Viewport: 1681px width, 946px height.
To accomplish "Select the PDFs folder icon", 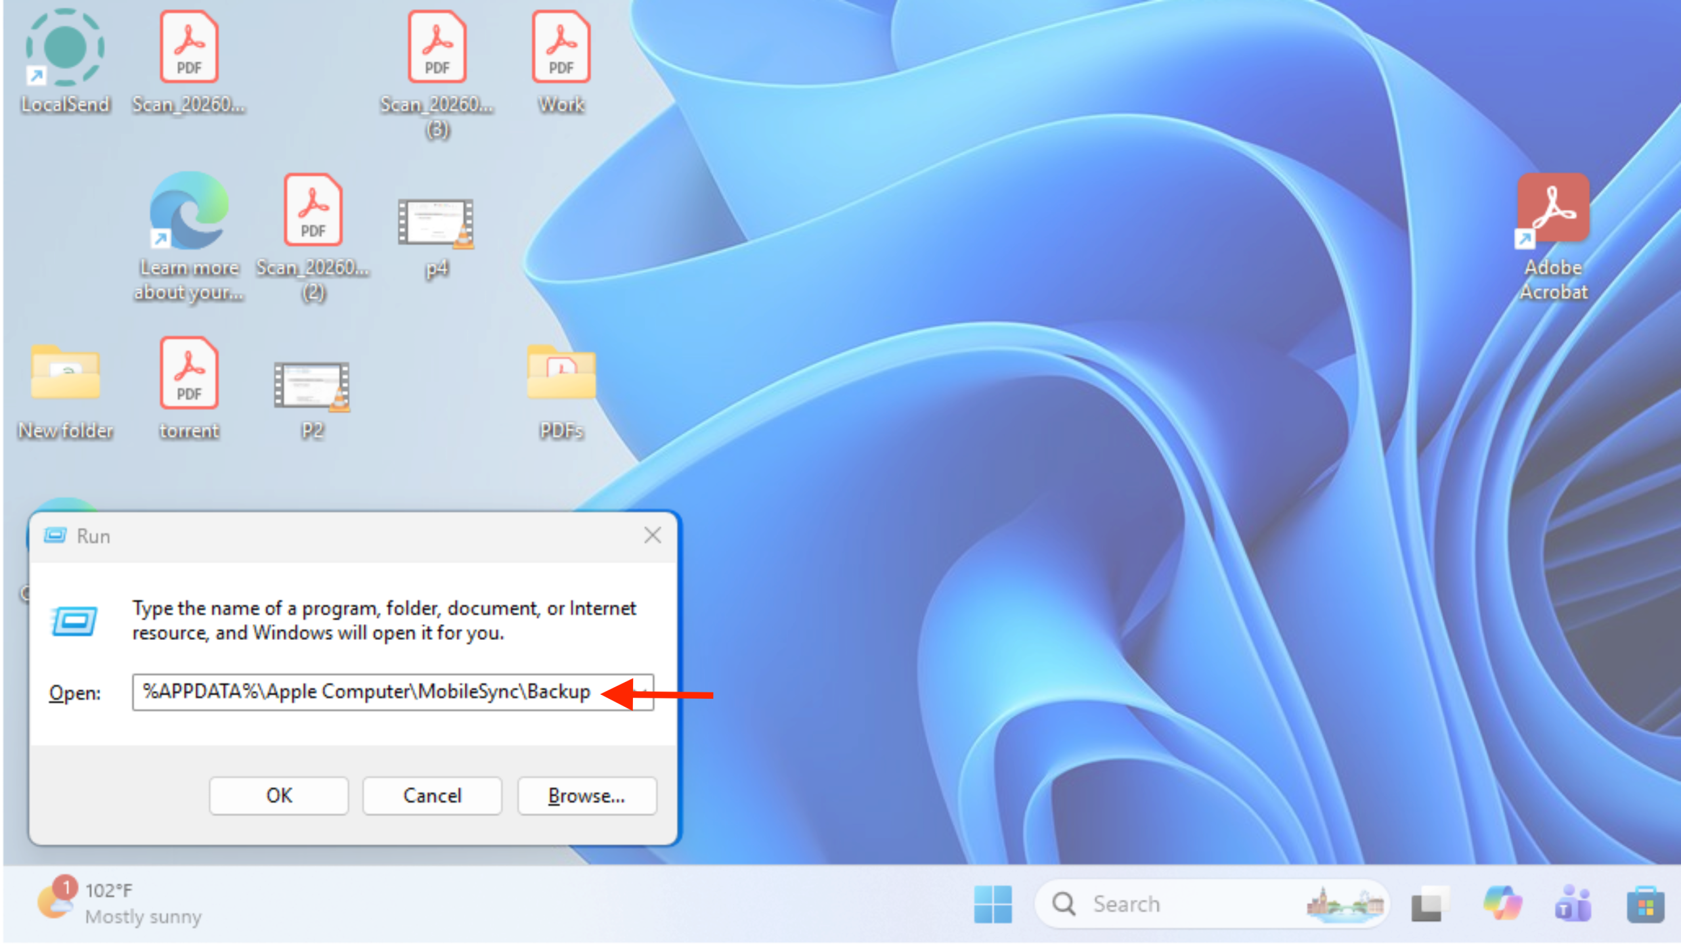I will (x=561, y=392).
